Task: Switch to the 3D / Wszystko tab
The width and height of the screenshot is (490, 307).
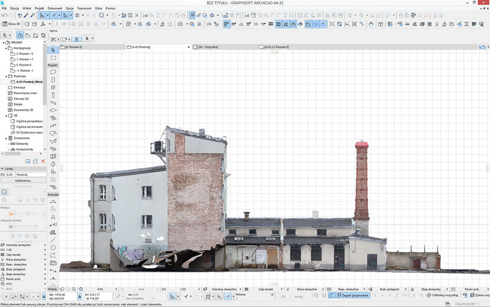Action: 209,47
